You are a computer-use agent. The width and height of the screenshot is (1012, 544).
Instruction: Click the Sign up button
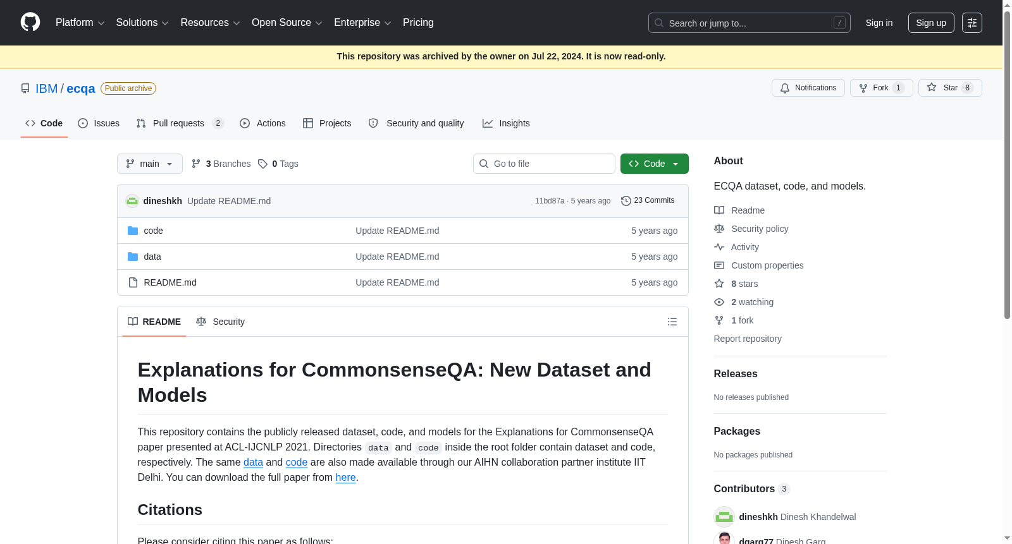(x=931, y=23)
